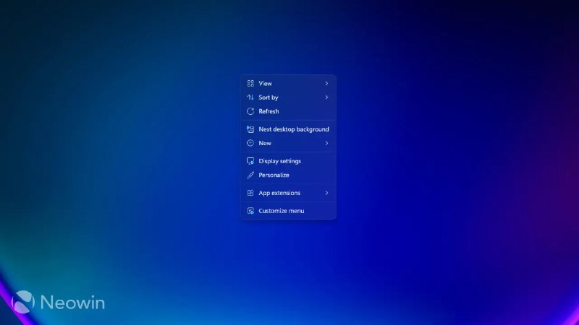Open the Sort by menu entry

(x=288, y=97)
